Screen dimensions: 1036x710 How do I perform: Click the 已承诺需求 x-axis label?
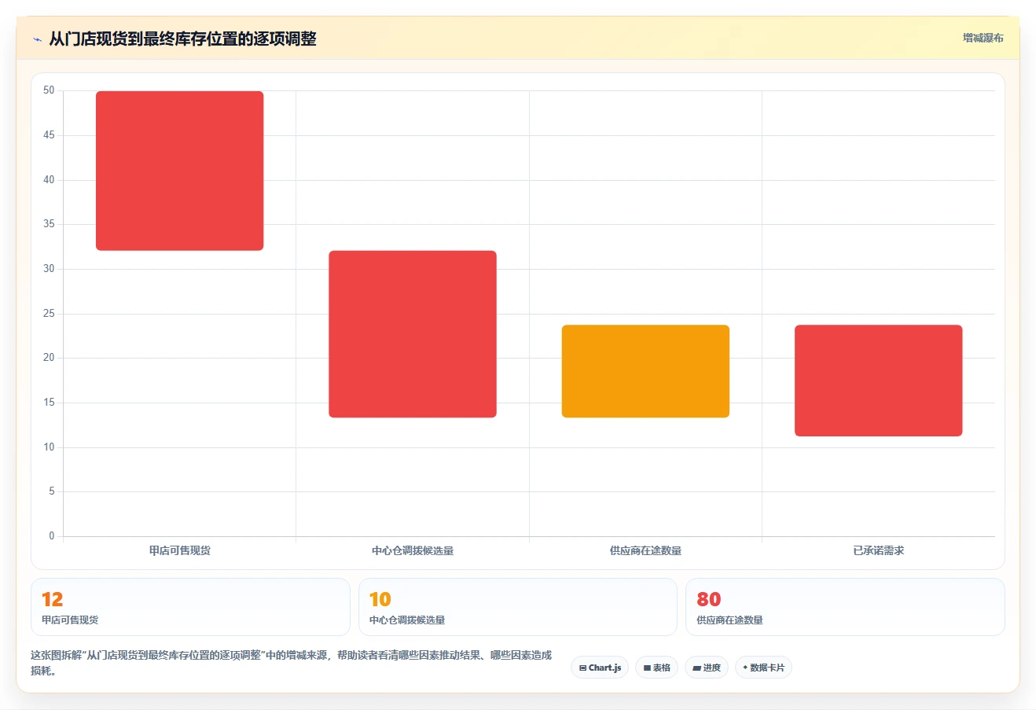pyautogui.click(x=879, y=550)
